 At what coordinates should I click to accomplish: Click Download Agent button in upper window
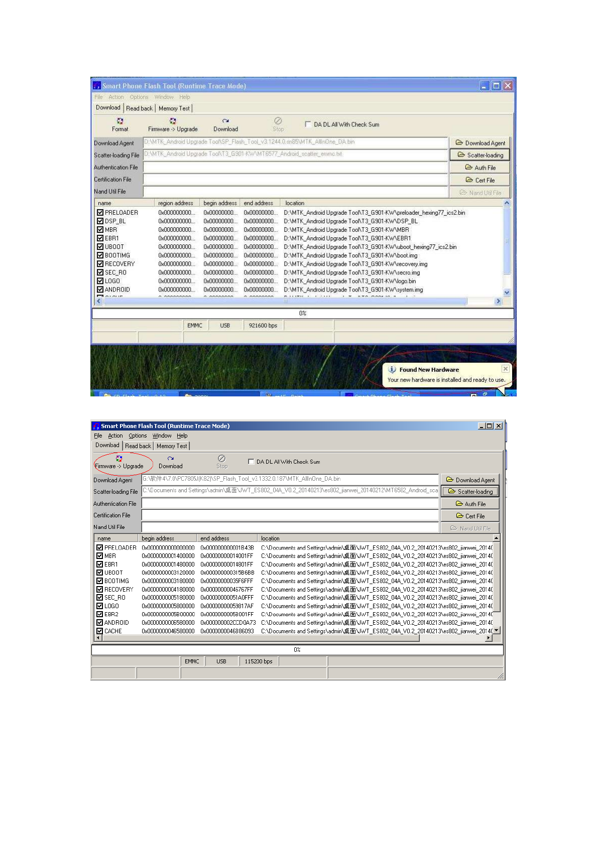coord(480,143)
